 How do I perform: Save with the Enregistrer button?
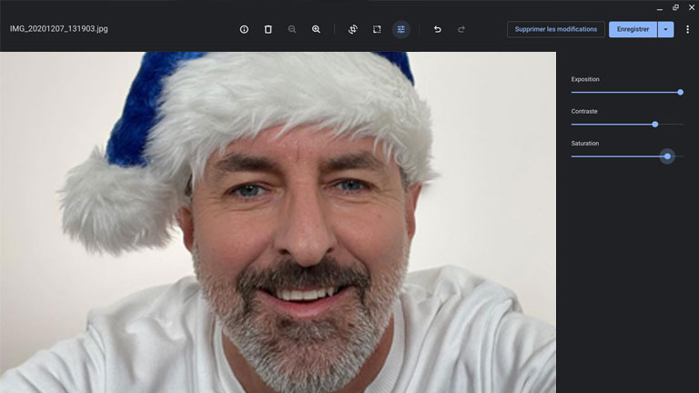click(x=633, y=29)
